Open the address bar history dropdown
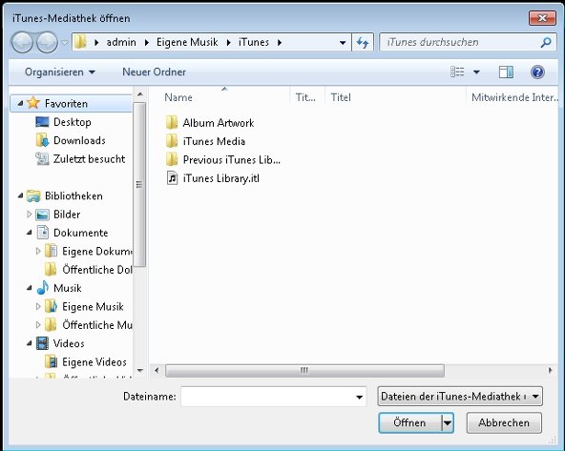Viewport: 565px width, 451px height. [343, 43]
